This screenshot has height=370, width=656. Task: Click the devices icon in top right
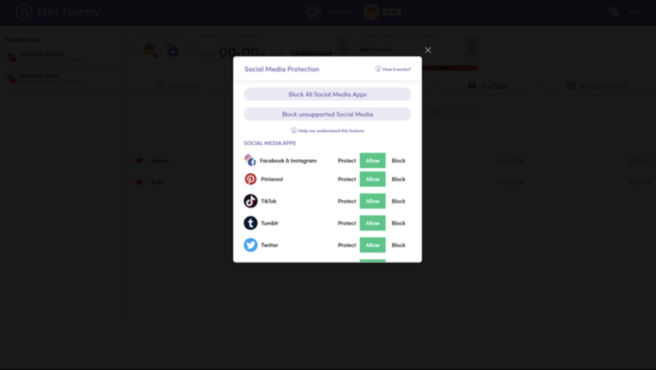tap(613, 11)
